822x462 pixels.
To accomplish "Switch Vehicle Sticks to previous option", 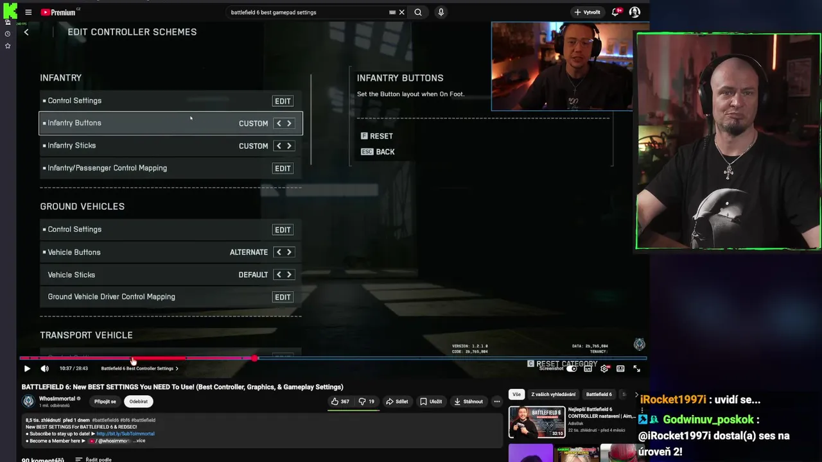I will [279, 275].
